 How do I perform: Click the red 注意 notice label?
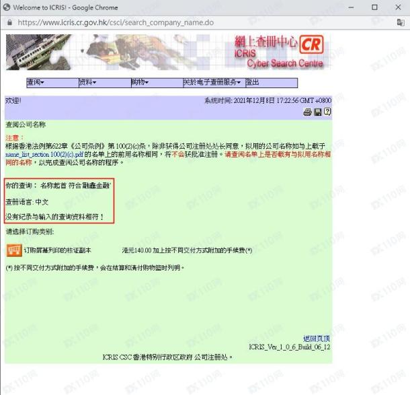[14, 138]
